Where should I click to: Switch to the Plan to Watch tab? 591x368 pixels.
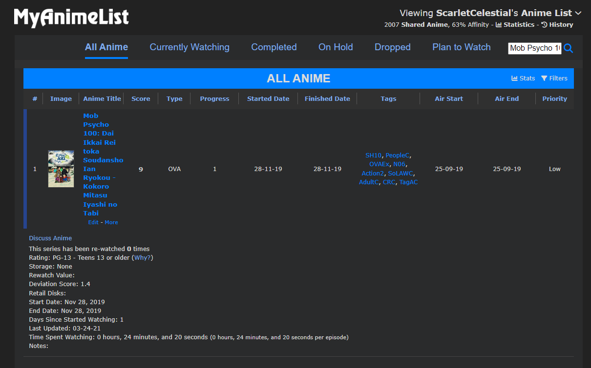tap(462, 47)
